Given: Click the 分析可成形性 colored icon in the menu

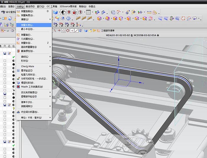Looking at the screenshot, I should coord(18,78).
